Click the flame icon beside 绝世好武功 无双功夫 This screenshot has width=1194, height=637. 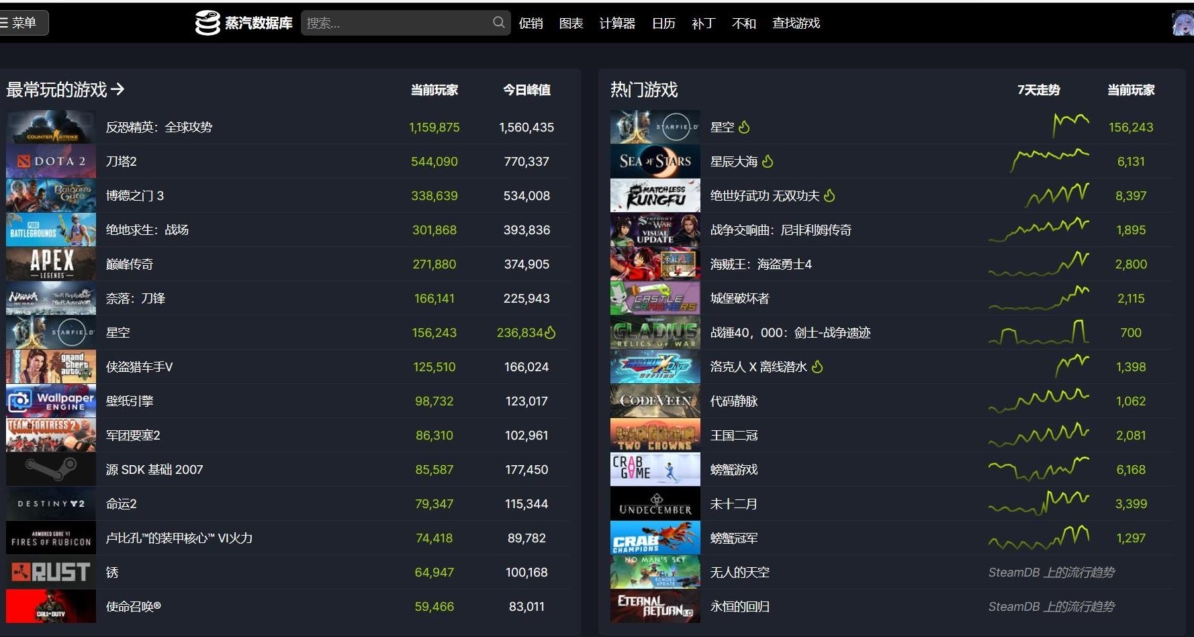[830, 195]
